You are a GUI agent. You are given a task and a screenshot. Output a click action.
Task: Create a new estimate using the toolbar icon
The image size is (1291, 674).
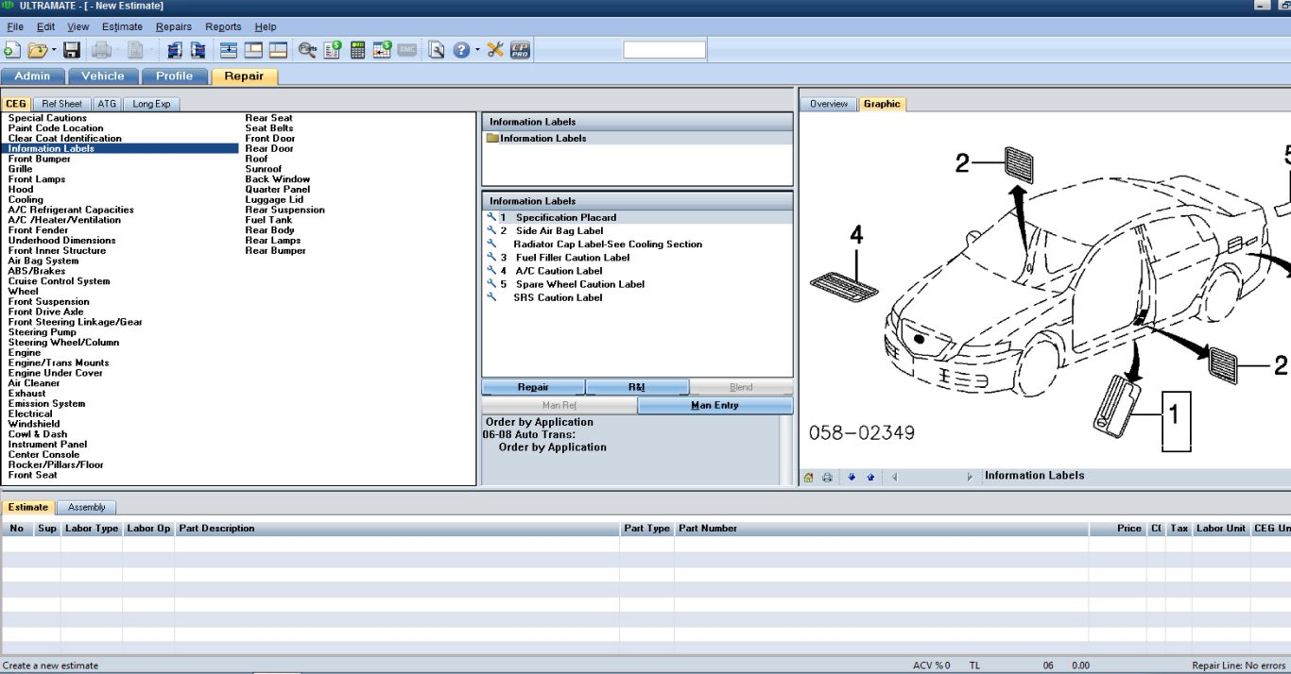12,49
